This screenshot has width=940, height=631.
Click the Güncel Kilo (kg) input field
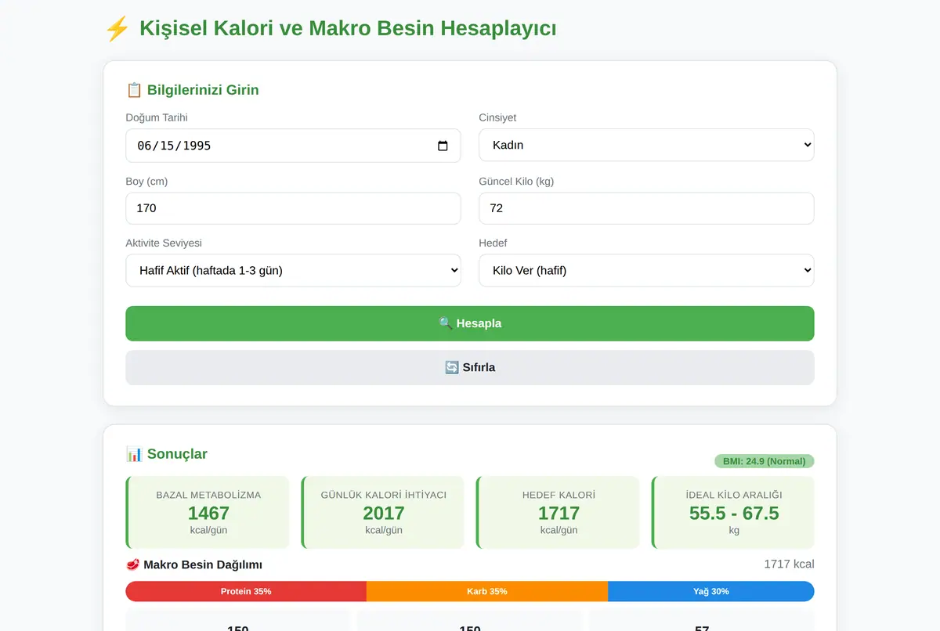pos(646,208)
